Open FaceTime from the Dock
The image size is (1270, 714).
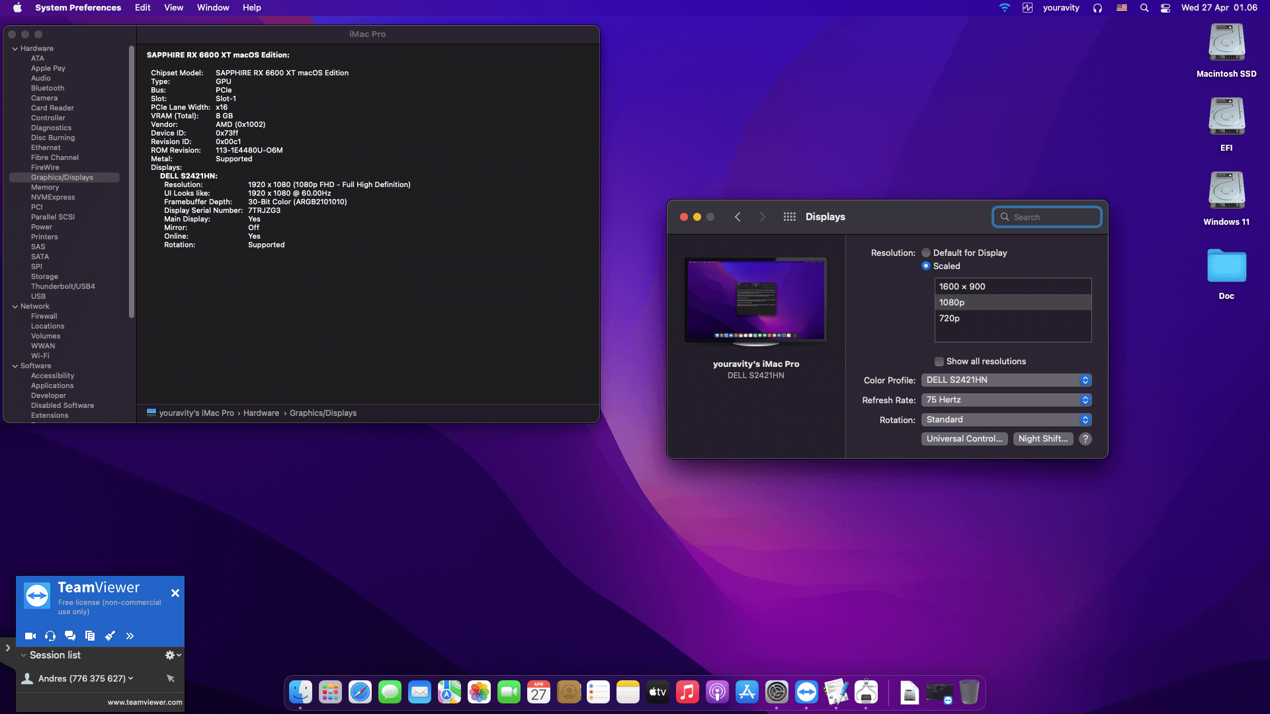tap(509, 692)
